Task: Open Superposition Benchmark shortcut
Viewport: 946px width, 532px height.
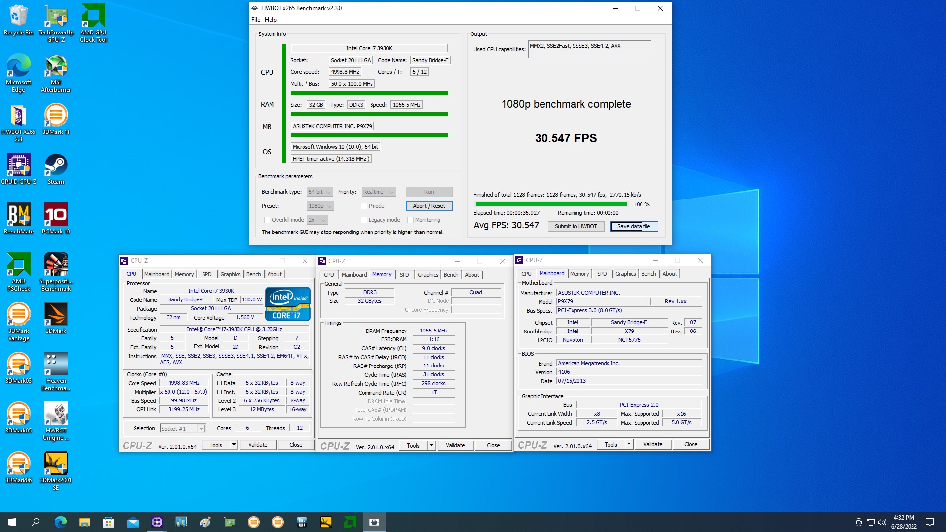Action: pyautogui.click(x=56, y=272)
